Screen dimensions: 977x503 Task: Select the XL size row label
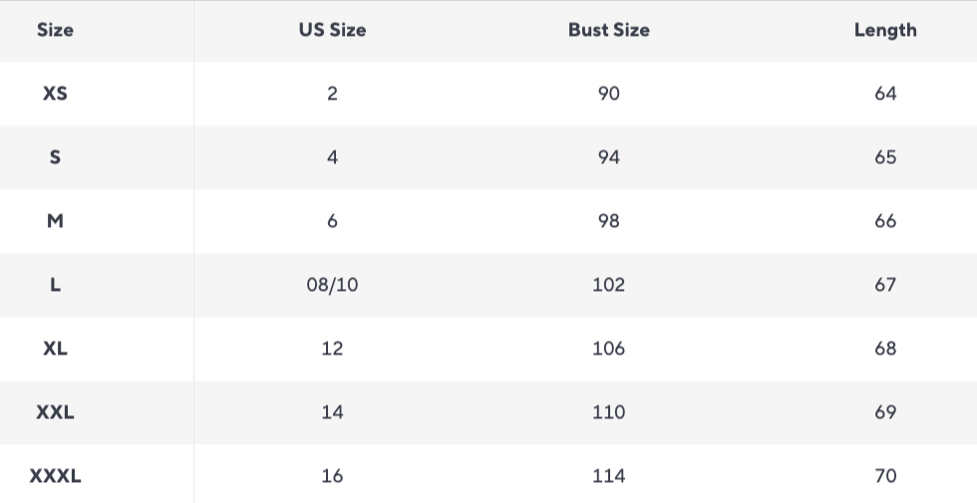click(55, 349)
